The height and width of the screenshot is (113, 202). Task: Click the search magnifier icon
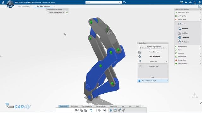pos(120,3)
